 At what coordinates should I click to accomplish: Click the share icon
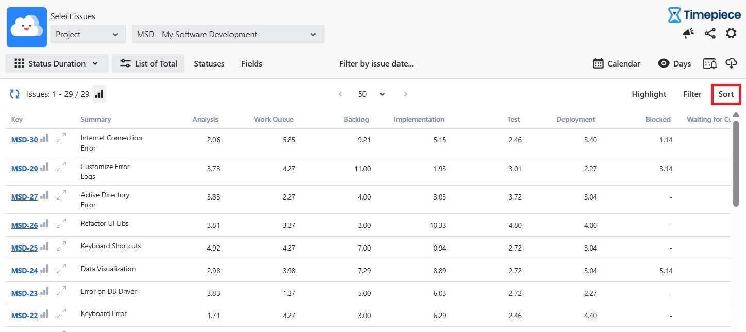click(x=710, y=34)
